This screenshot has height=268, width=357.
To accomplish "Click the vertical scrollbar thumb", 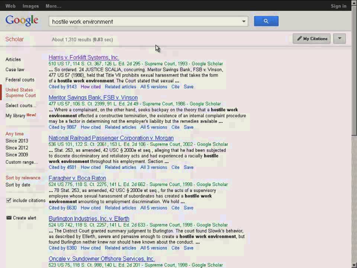I will pyautogui.click(x=354, y=71).
